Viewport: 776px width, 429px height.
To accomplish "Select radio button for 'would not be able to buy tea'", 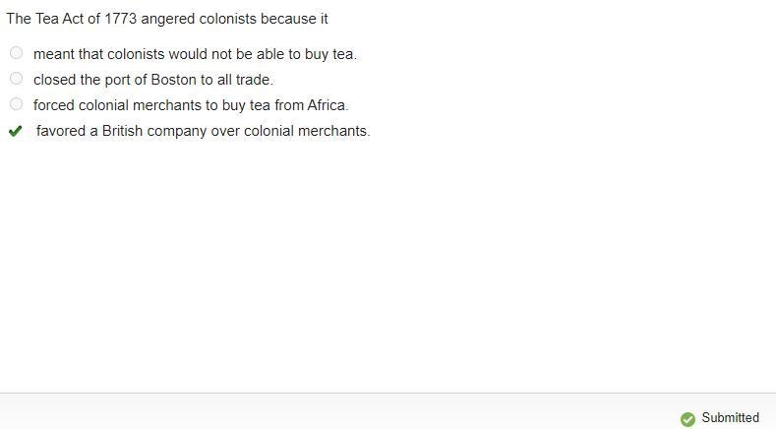I will (x=17, y=53).
